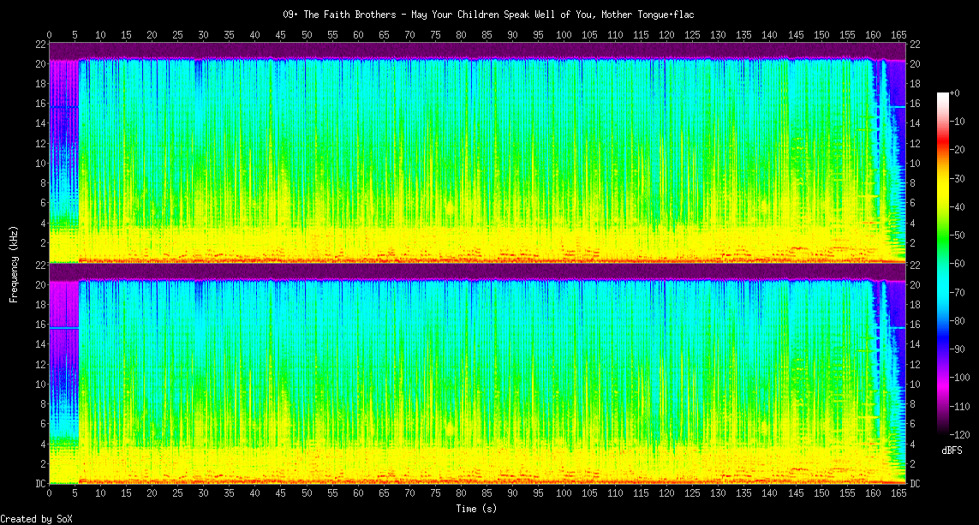This screenshot has height=525, width=979.
Task: Click the "+0" mark on the color scale
Action: coord(955,92)
